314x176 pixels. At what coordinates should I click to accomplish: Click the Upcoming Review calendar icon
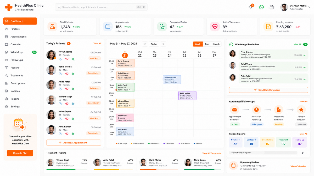233,166
